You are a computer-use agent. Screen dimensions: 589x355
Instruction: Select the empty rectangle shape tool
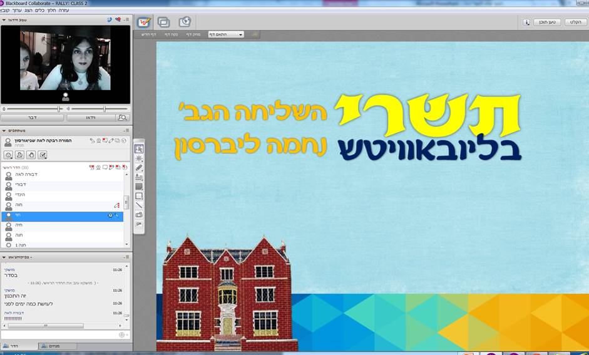pyautogui.click(x=139, y=196)
